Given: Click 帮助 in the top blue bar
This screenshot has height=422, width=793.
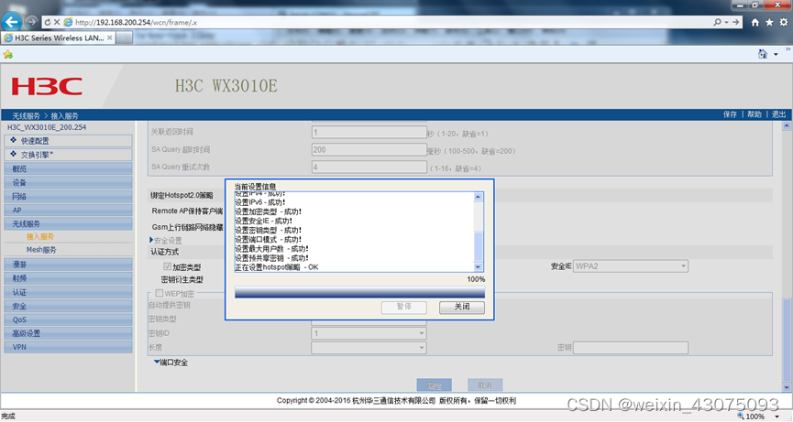Looking at the screenshot, I should click(754, 114).
